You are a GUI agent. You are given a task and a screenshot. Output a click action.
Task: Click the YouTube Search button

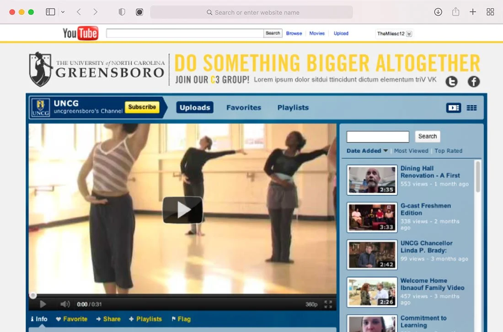coord(273,33)
